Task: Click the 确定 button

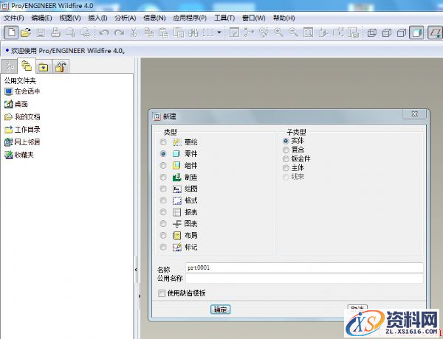Action: pyautogui.click(x=220, y=310)
